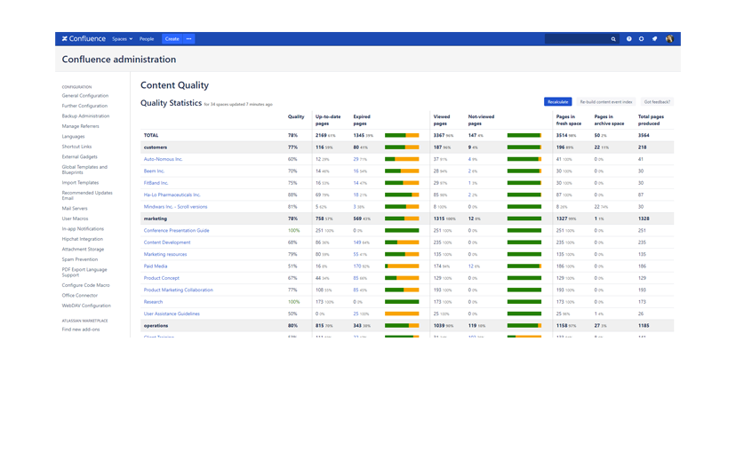Viewport: 736px width, 453px height.
Task: Select the customers group row
Action: point(407,147)
